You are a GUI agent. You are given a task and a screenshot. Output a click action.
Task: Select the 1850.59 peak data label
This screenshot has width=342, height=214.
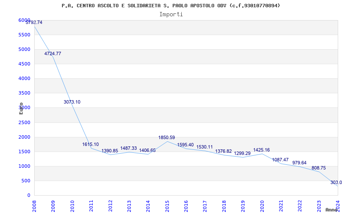pos(167,137)
